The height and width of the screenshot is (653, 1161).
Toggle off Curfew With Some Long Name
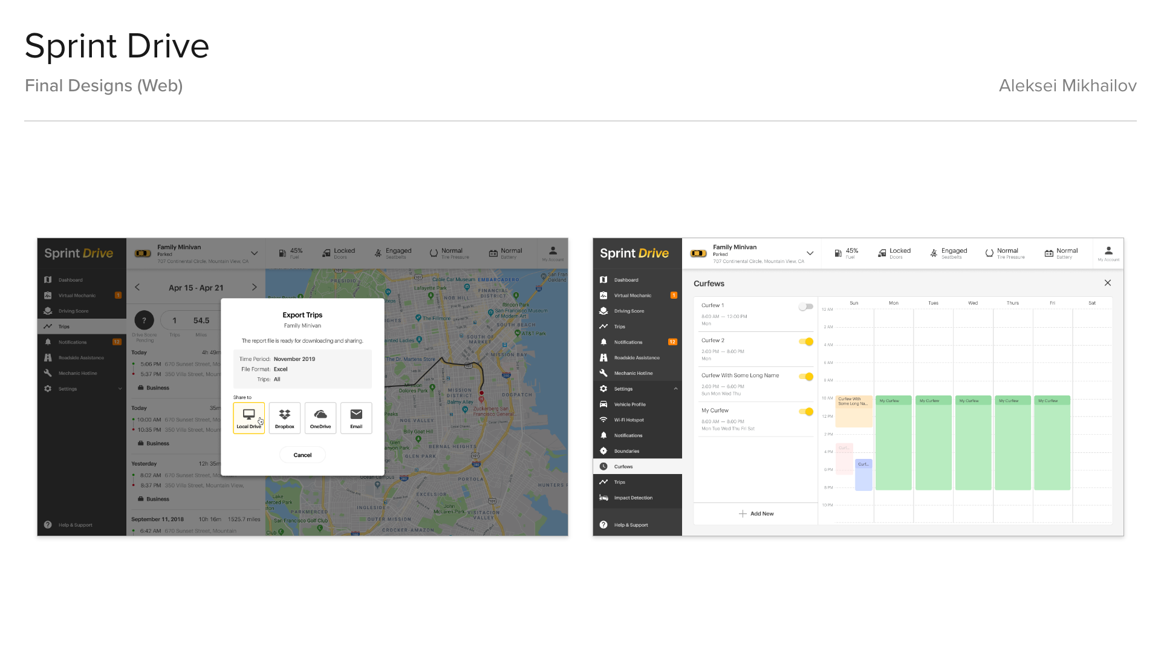pos(806,377)
